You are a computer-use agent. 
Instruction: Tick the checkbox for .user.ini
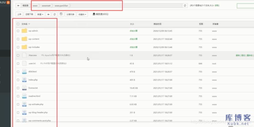click(x=18, y=63)
